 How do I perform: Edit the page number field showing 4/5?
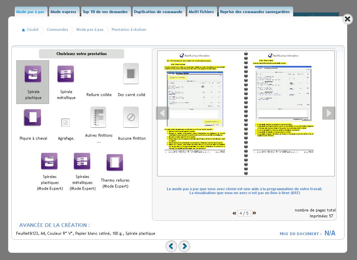[244, 213]
